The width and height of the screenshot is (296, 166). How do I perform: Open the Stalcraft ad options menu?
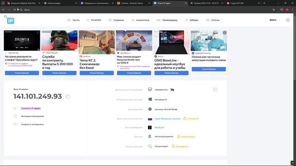(x=38, y=33)
